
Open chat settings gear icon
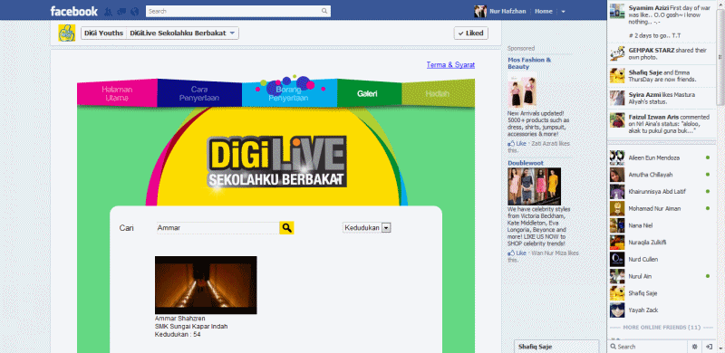tap(694, 346)
